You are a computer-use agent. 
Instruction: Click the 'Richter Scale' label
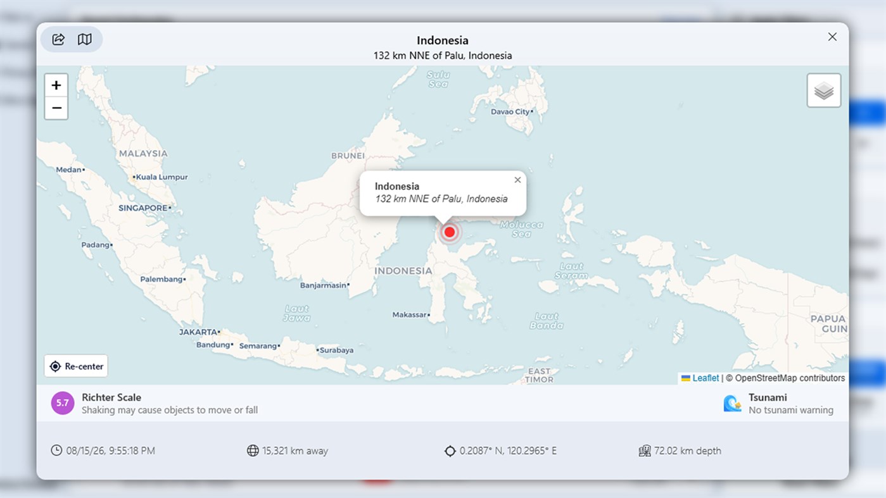111,397
